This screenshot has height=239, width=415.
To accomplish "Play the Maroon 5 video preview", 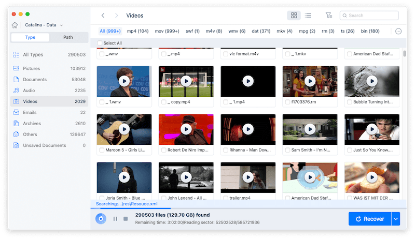I will coord(124,129).
